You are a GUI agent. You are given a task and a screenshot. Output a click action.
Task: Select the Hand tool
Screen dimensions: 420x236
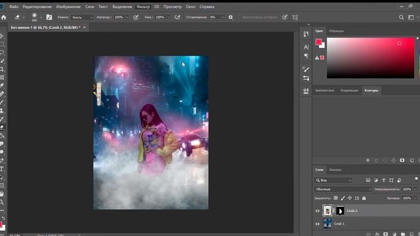(x=1, y=194)
